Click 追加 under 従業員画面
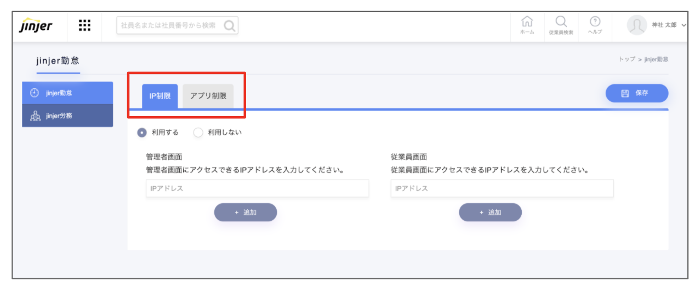The width and height of the screenshot is (695, 287). pyautogui.click(x=490, y=213)
